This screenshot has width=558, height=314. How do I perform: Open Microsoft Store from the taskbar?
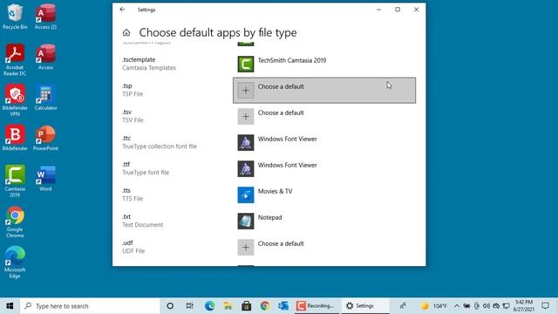point(246,306)
